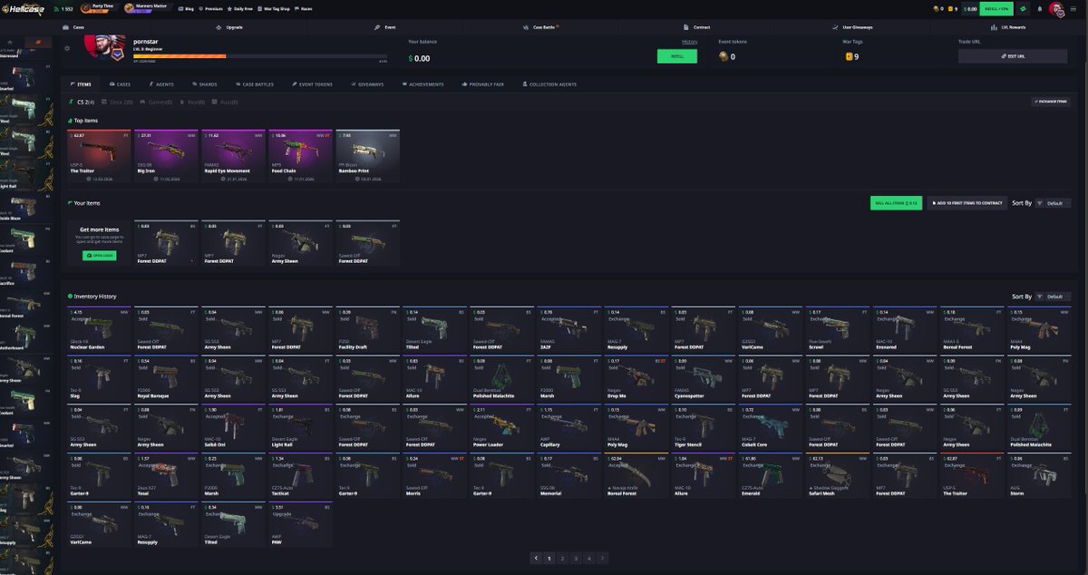Switch to the Case Battles tab
The image size is (1088, 575).
(x=254, y=84)
